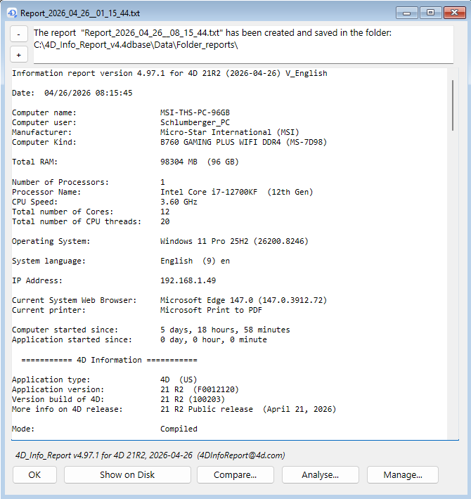Screen dimensions: 471x499
Task: Click the 4DInfoReport@4d.com footer text
Action: (x=241, y=455)
